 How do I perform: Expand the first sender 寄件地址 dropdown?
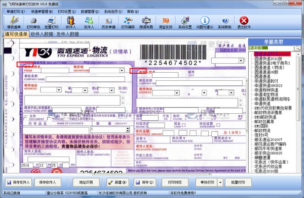tap(59, 90)
